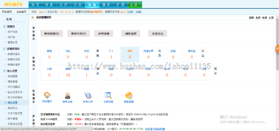Go to 网站首页 tab under logo

click(x=7, y=12)
